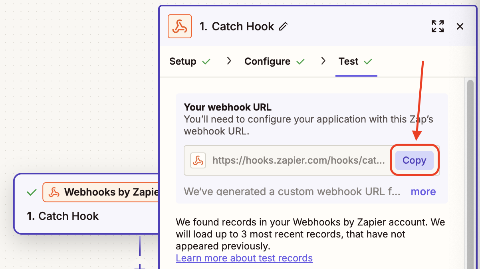Click 'We found records' description text
Viewport: 480px width, 269px height.
310,234
